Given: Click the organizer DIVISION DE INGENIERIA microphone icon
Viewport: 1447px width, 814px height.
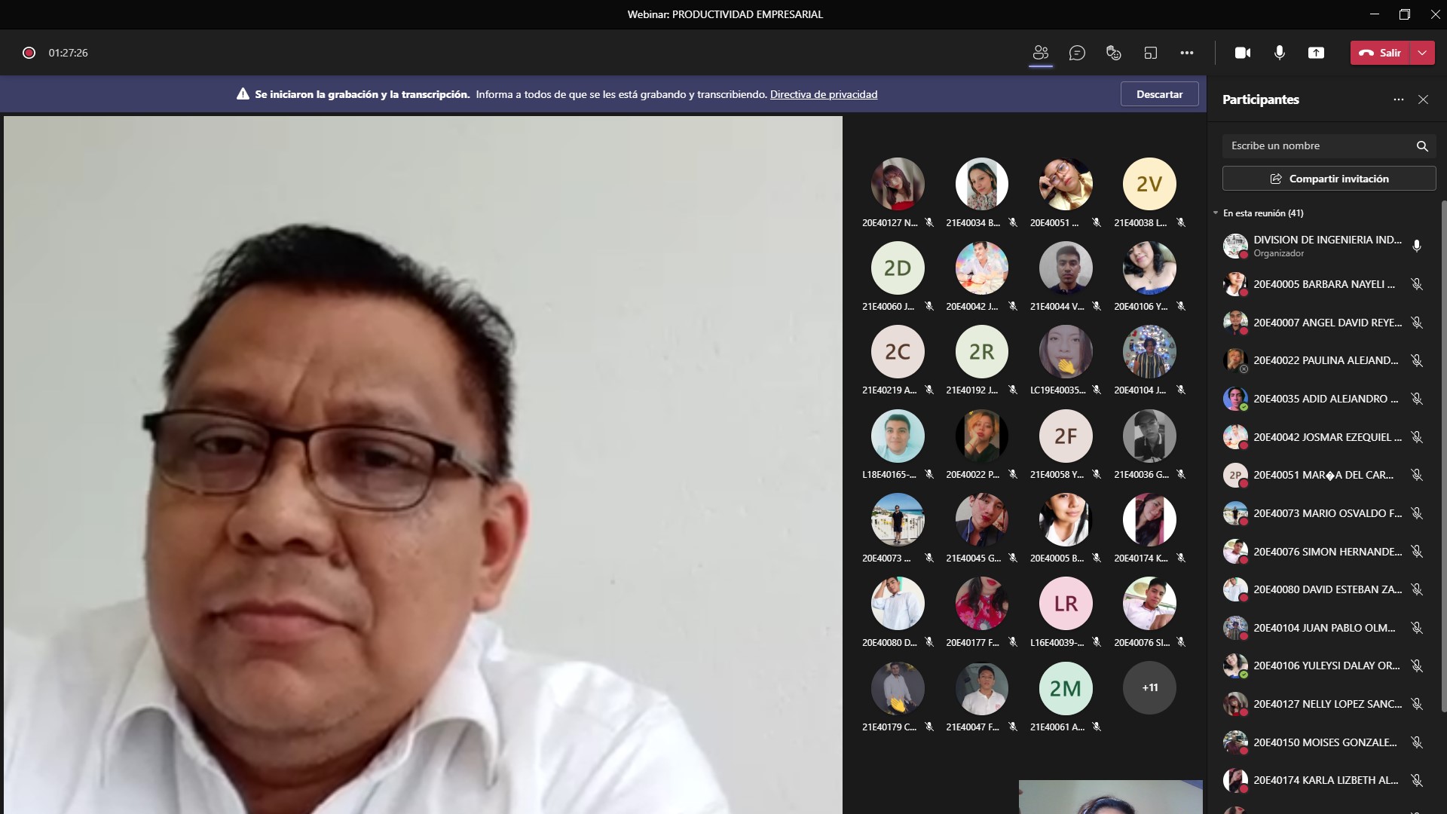Looking at the screenshot, I should [1417, 246].
